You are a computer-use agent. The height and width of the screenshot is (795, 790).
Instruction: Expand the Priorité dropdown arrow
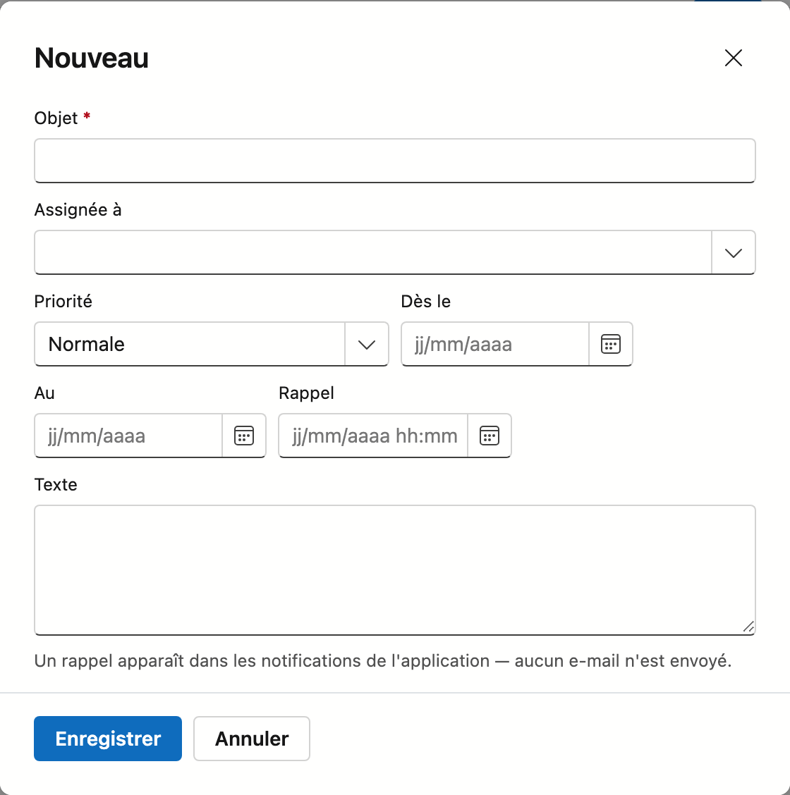[x=366, y=344]
